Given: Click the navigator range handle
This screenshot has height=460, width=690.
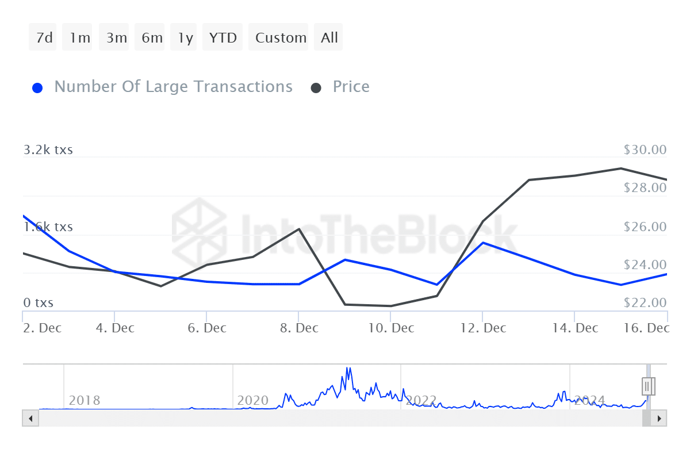Looking at the screenshot, I should (x=649, y=386).
